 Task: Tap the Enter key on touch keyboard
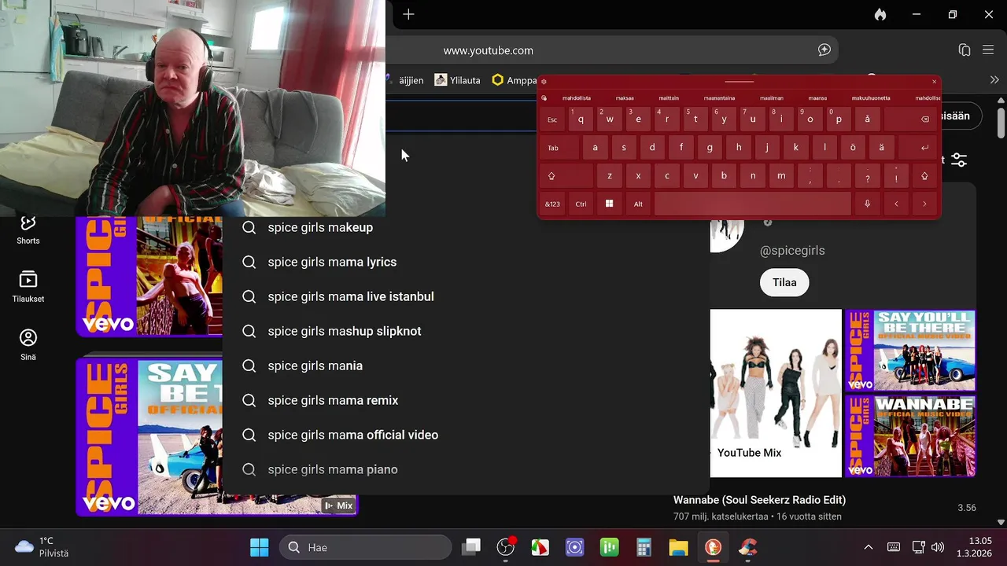(x=918, y=148)
